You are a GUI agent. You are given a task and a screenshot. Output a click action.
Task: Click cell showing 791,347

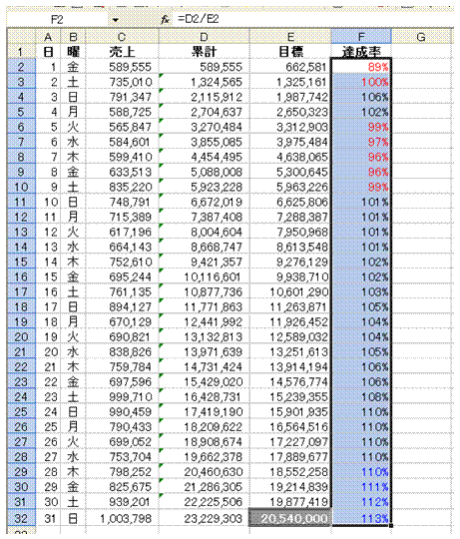pos(122,97)
